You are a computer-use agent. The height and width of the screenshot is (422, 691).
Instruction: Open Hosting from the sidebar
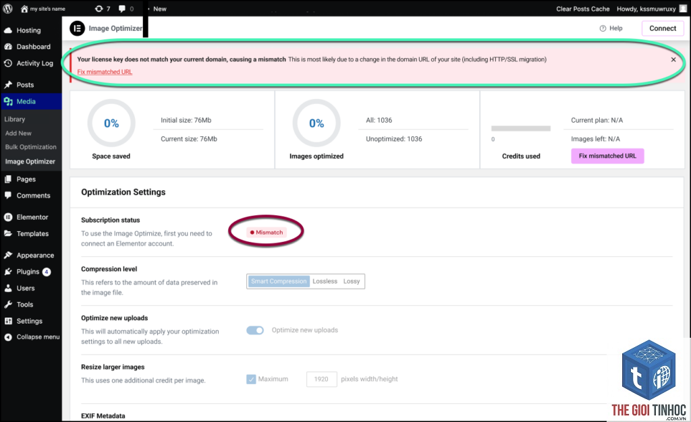click(28, 30)
